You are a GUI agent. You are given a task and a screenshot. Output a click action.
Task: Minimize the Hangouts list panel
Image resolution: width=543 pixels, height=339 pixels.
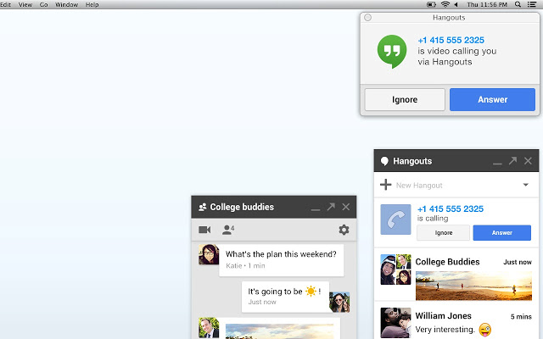pos(497,164)
